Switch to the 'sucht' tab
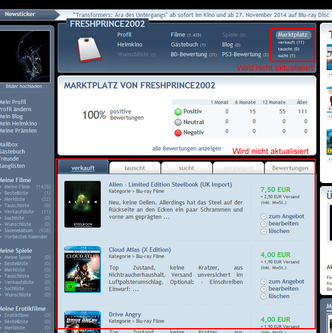The image size is (332, 333). [186, 168]
